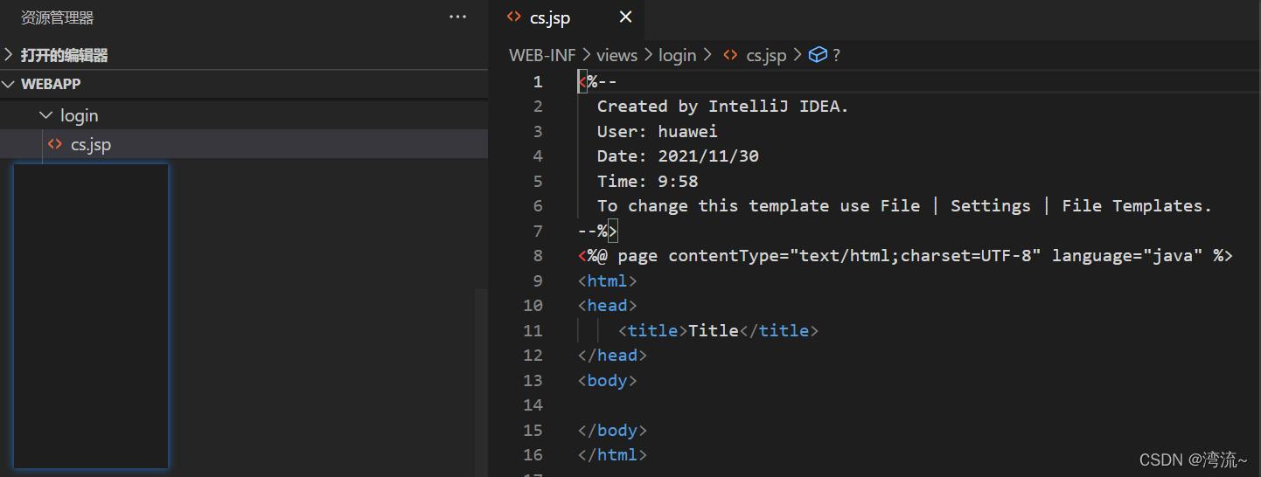
Task: Click the JSP file icon in cs.jsp tab
Action: coord(514,17)
